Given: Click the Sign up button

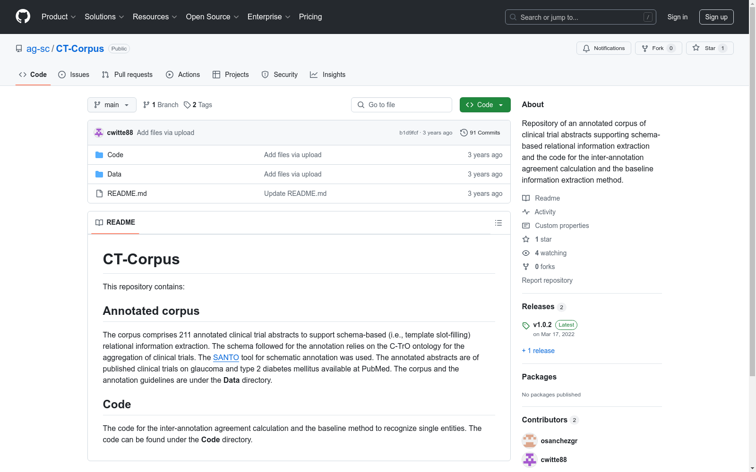Looking at the screenshot, I should coord(716,17).
